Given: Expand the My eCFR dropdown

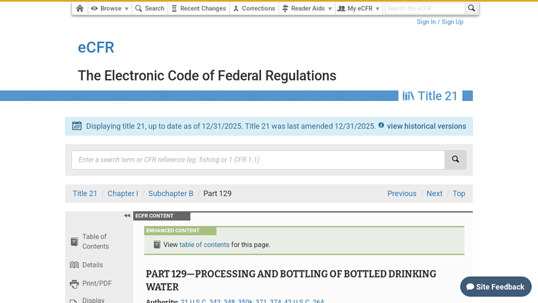Looking at the screenshot, I should (x=359, y=8).
